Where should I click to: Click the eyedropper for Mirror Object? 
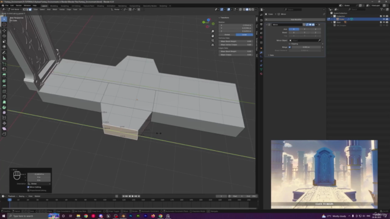(319, 41)
